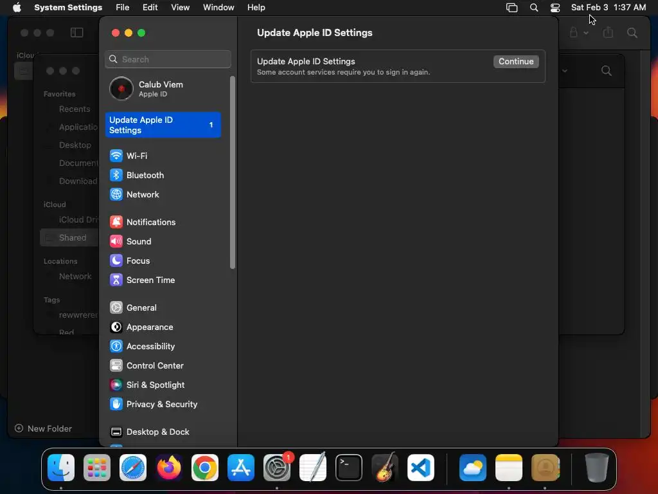Toggle sidebar button in back Finder window
Screen dimensions: 658x494
[x=77, y=32]
